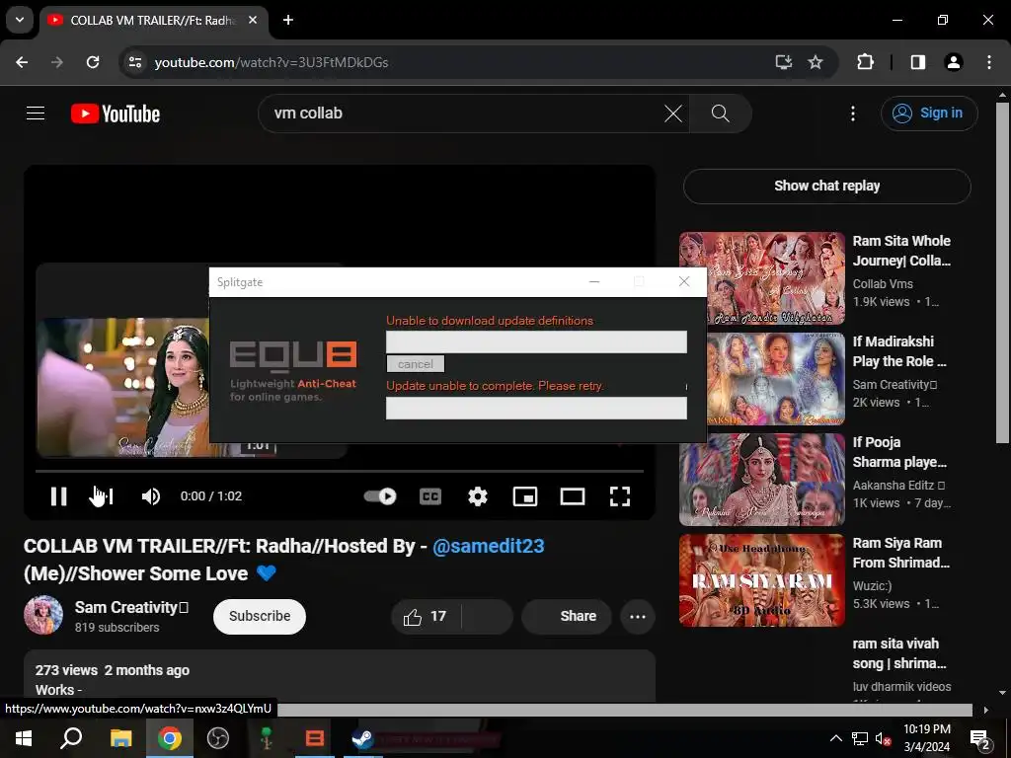The width and height of the screenshot is (1011, 758).
Task: Open Chrome extensions puzzle icon
Action: click(x=865, y=62)
